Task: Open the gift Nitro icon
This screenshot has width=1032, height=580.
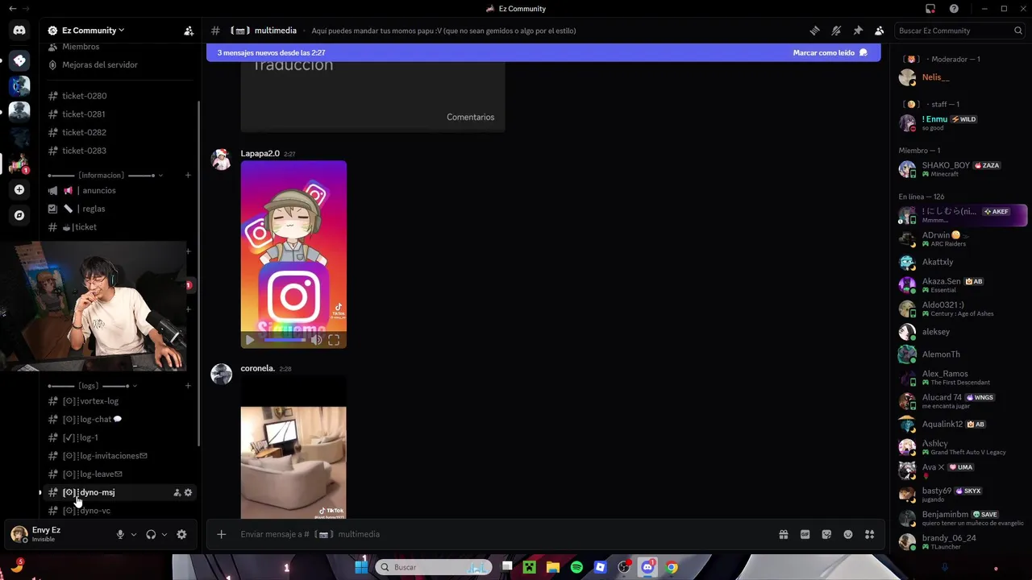Action: [783, 534]
